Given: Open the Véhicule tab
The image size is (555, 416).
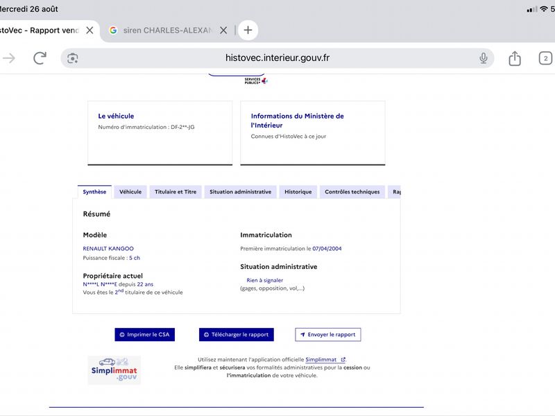Looking at the screenshot, I should (x=130, y=192).
